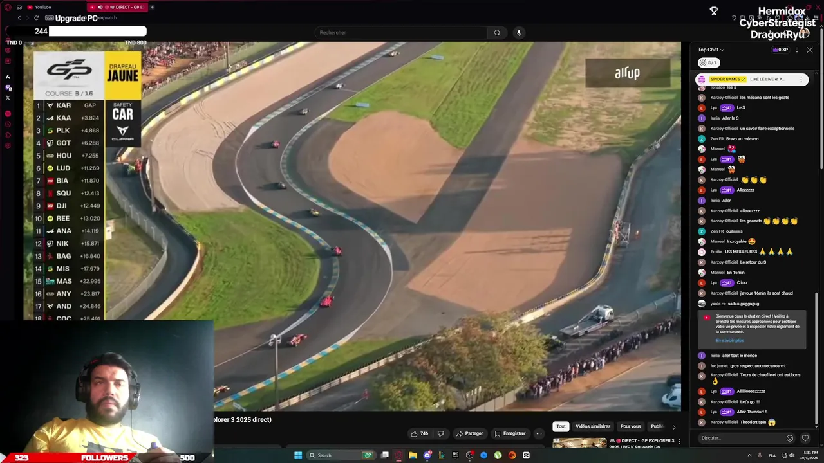Open Task View in the taskbar
The width and height of the screenshot is (824, 463).
385,455
